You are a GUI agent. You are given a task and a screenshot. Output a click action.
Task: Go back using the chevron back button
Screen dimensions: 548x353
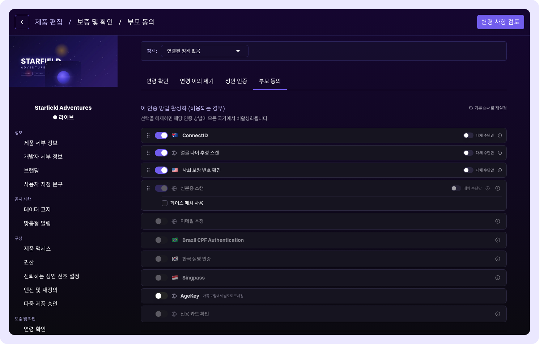(x=22, y=22)
